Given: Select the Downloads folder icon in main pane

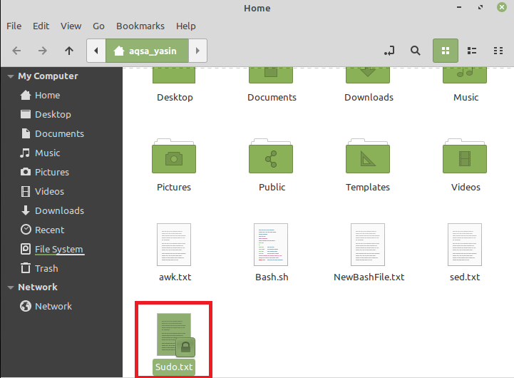Looking at the screenshot, I should click(x=368, y=76).
